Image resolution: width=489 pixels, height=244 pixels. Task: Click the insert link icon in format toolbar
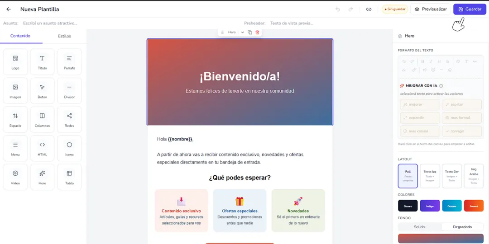[414, 70]
